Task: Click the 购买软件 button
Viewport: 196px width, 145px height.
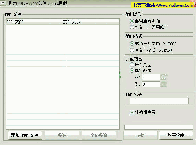Action: coord(176,135)
